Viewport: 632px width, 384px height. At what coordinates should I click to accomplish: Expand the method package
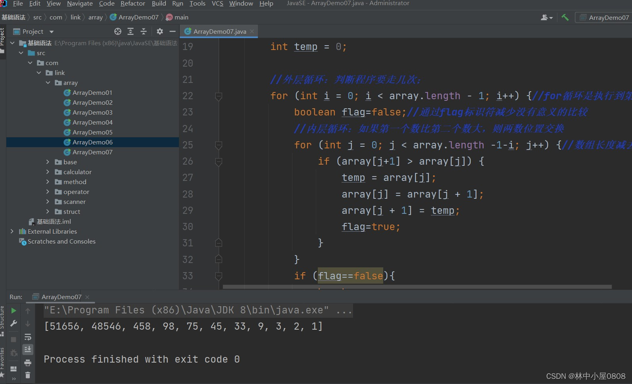click(x=48, y=182)
